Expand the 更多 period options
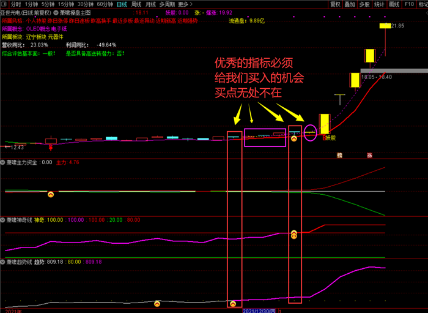 [185, 4]
